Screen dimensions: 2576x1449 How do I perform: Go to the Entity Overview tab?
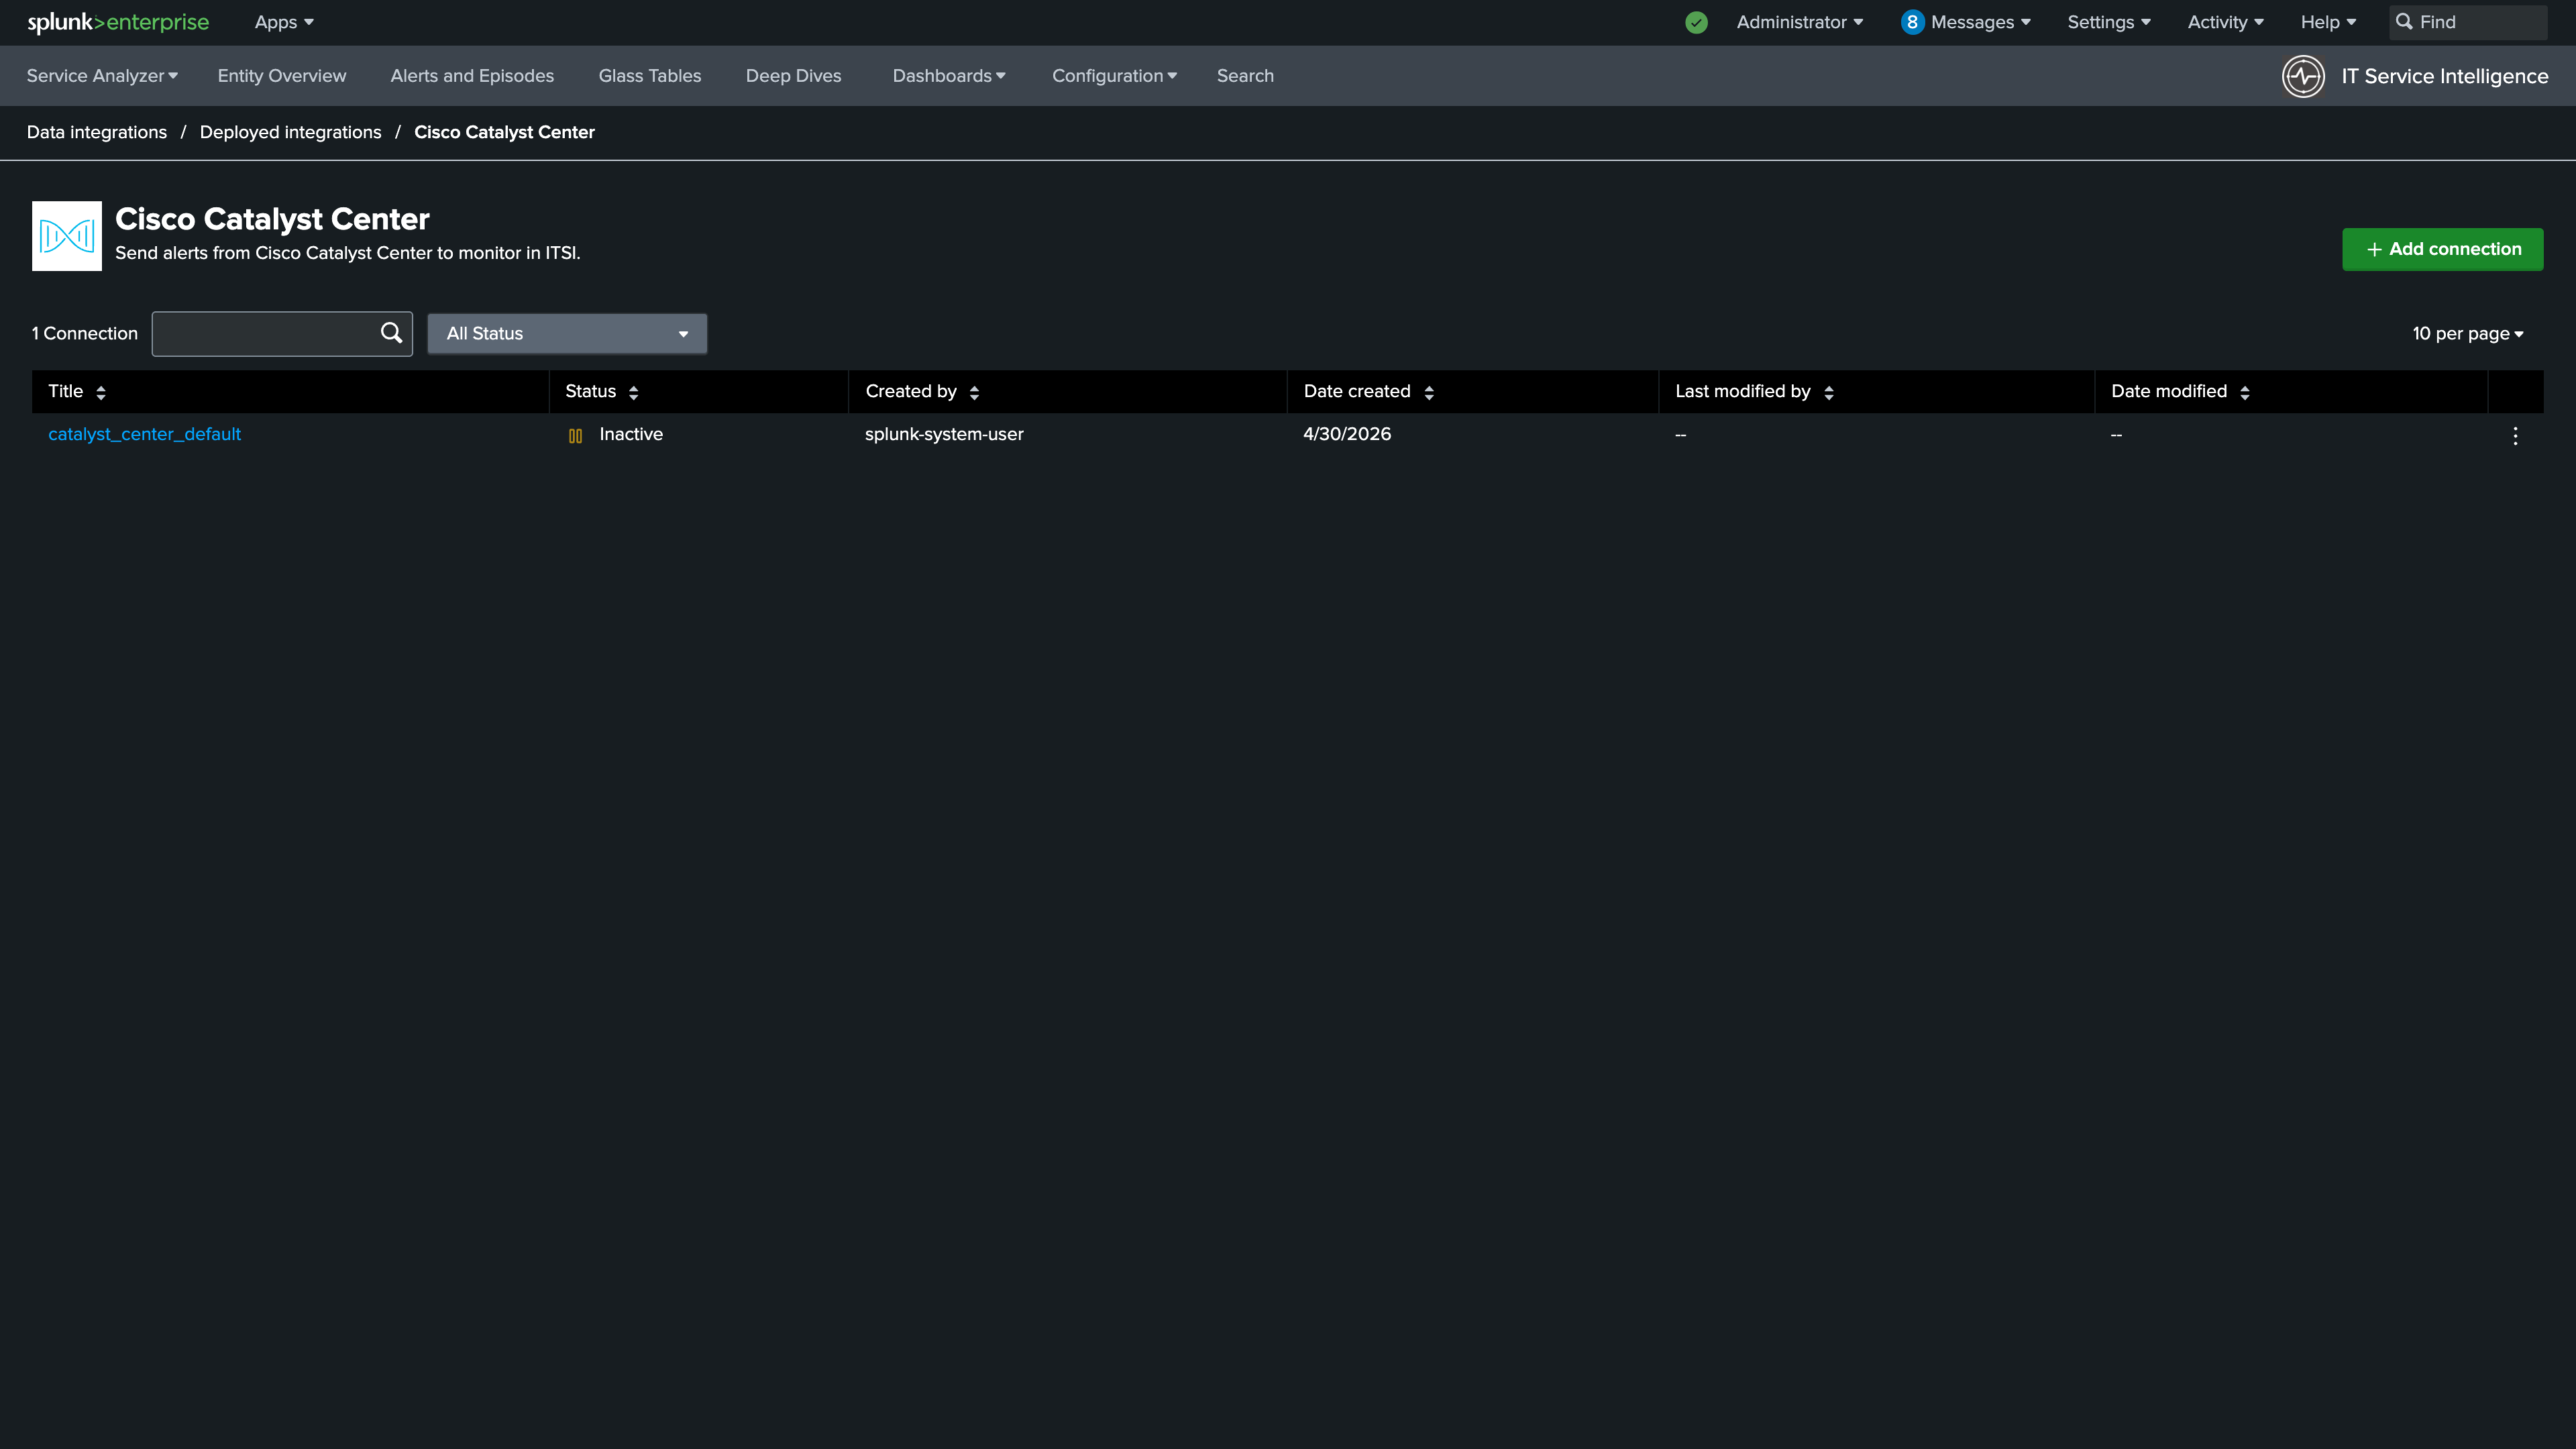[x=282, y=76]
